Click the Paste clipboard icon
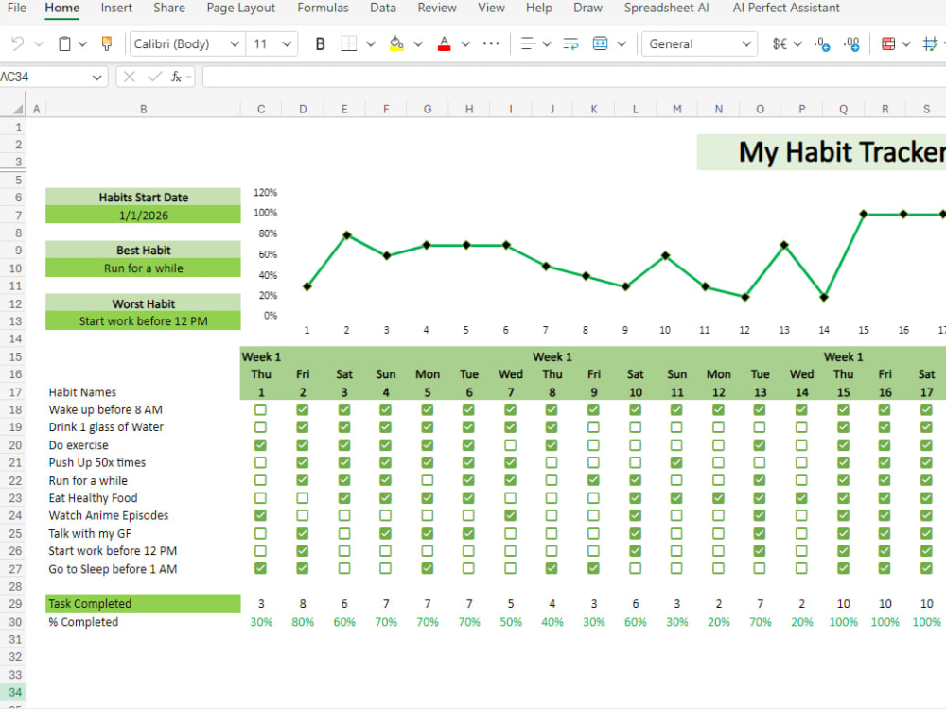Image resolution: width=946 pixels, height=709 pixels. point(64,43)
